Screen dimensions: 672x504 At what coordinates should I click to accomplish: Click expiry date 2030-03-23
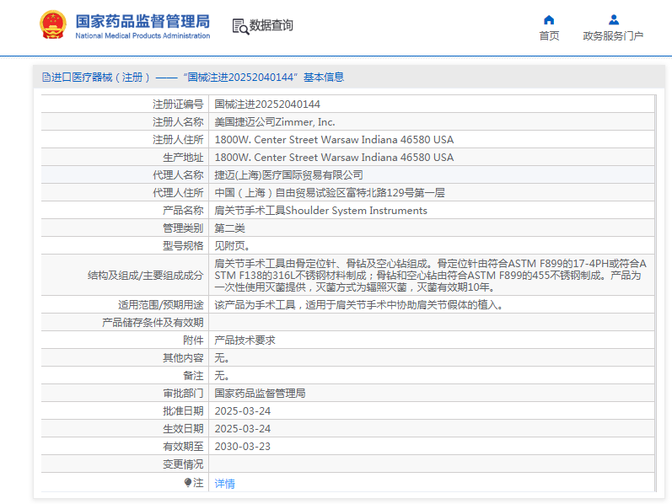243,447
